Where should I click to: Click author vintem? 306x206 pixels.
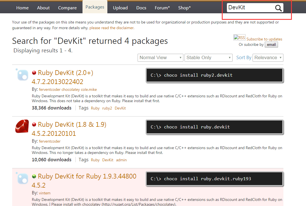tap(45, 193)
